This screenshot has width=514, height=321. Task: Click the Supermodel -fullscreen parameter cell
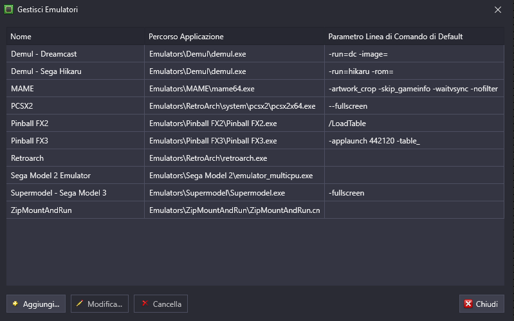coord(414,193)
